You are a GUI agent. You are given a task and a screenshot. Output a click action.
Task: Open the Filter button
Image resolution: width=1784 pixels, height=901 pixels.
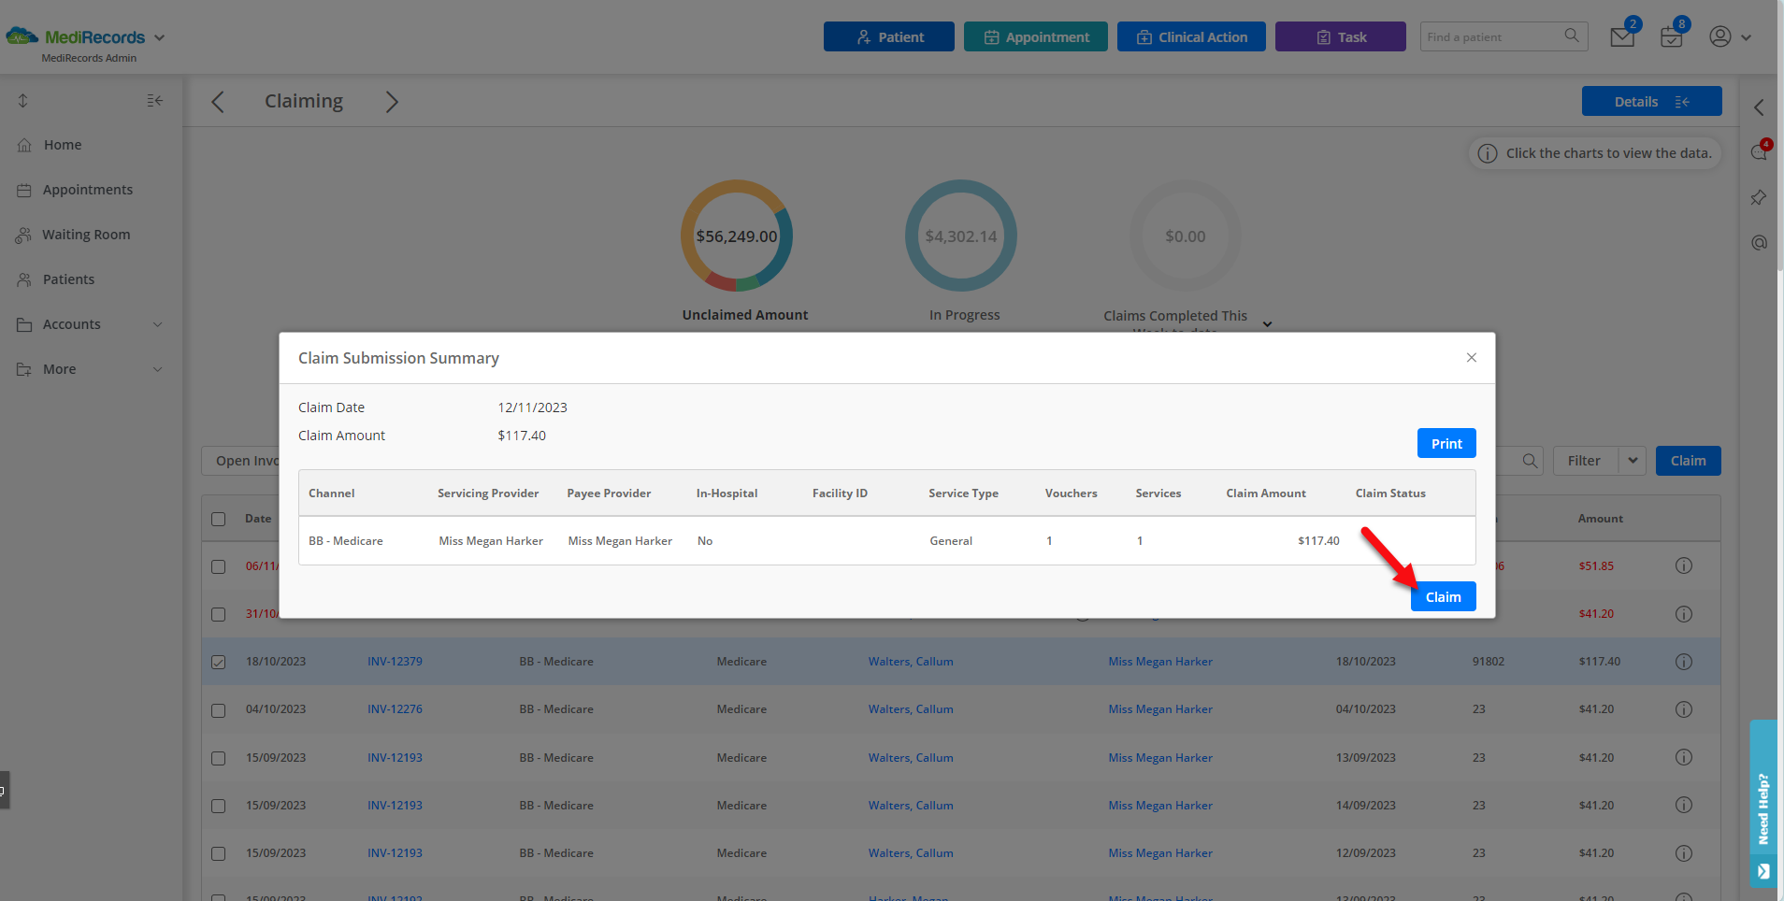tap(1585, 460)
